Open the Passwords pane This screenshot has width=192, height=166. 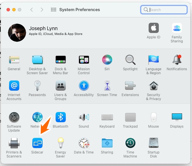click(37, 86)
